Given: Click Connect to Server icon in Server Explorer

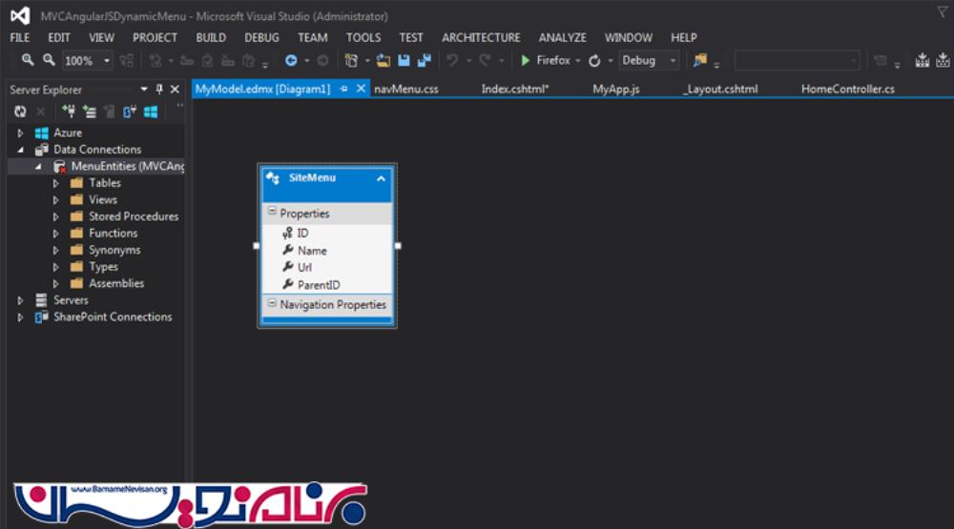Looking at the screenshot, I should click(x=90, y=112).
